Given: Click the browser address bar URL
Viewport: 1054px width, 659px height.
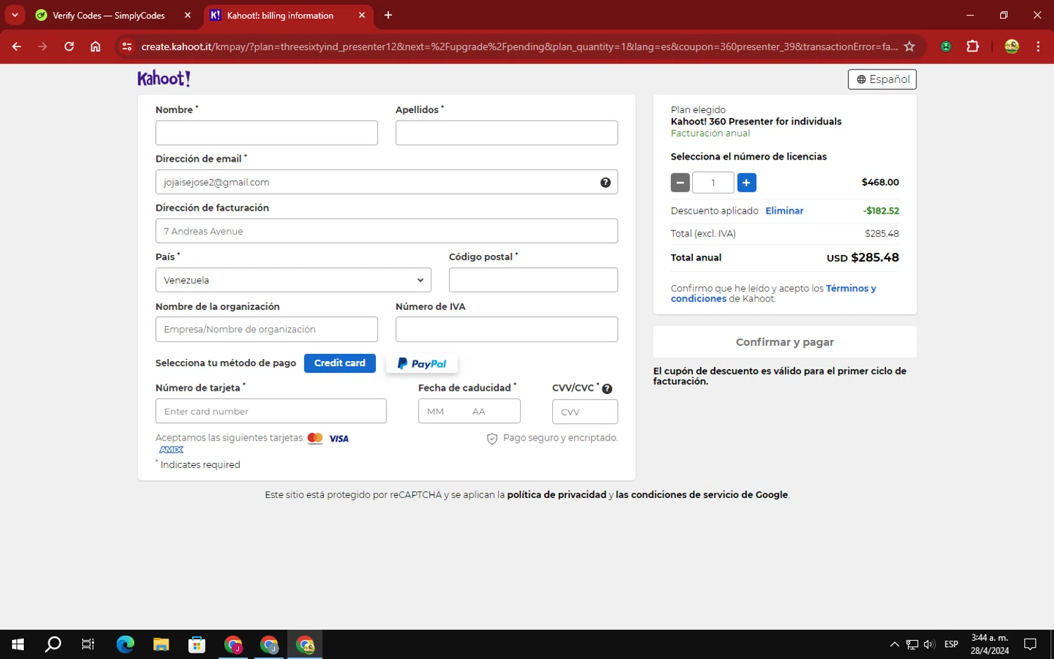Looking at the screenshot, I should tap(519, 46).
